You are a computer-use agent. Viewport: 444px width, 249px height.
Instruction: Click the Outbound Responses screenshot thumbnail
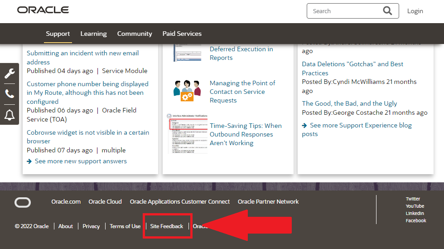pos(187,134)
